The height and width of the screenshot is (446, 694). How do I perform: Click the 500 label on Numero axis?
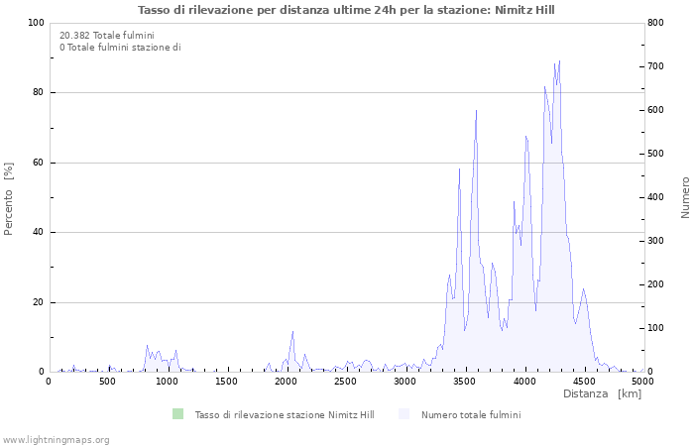click(656, 154)
